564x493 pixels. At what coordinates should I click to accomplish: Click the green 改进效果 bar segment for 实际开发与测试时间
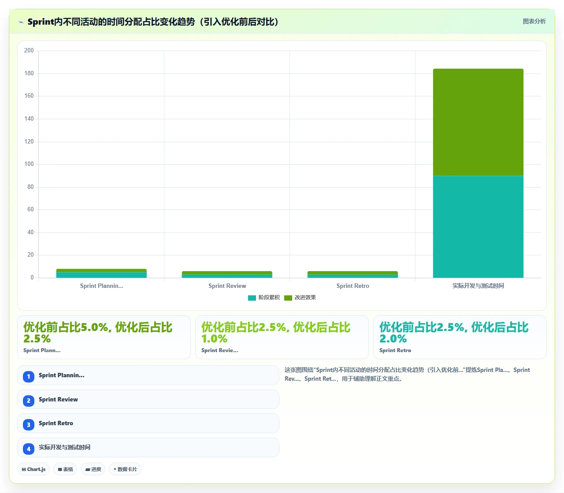point(478,122)
